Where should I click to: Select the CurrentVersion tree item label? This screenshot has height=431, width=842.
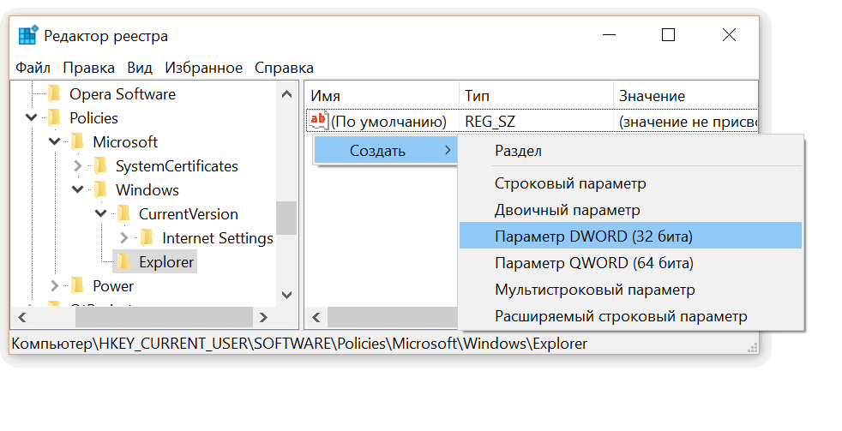(188, 214)
